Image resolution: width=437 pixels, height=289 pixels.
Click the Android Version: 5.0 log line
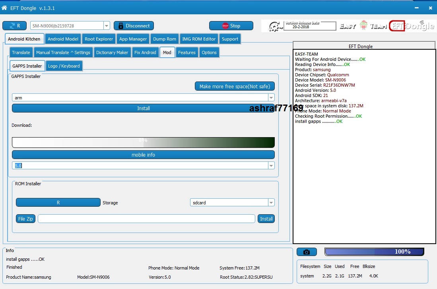click(x=315, y=90)
